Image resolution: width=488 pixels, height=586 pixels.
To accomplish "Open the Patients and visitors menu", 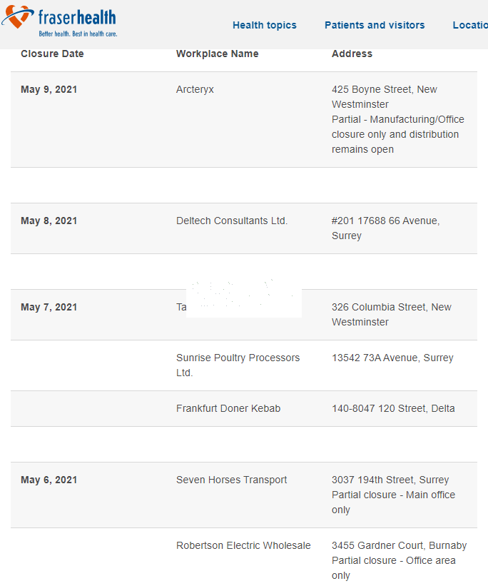I will pos(375,25).
